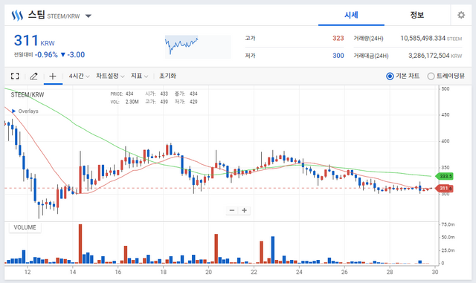The image size is (476, 283).
Task: Open settings with the gear icon
Action: click(x=461, y=15)
